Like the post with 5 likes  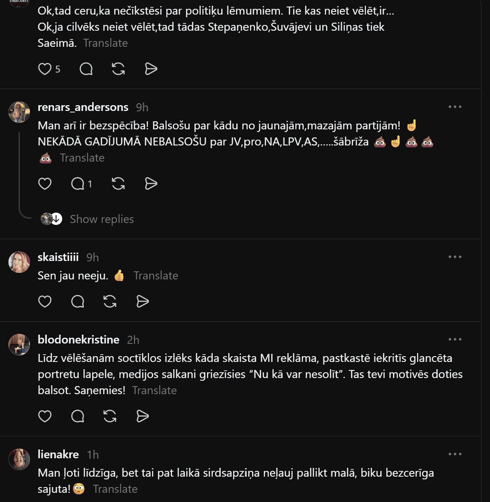point(45,69)
